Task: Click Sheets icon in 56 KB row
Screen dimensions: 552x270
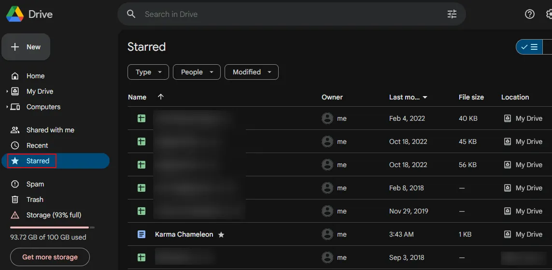Action: click(141, 165)
